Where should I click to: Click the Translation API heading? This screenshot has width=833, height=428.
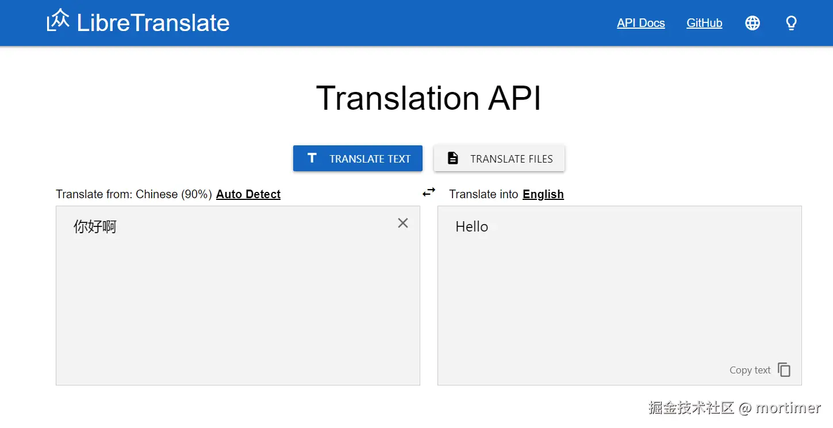(428, 98)
